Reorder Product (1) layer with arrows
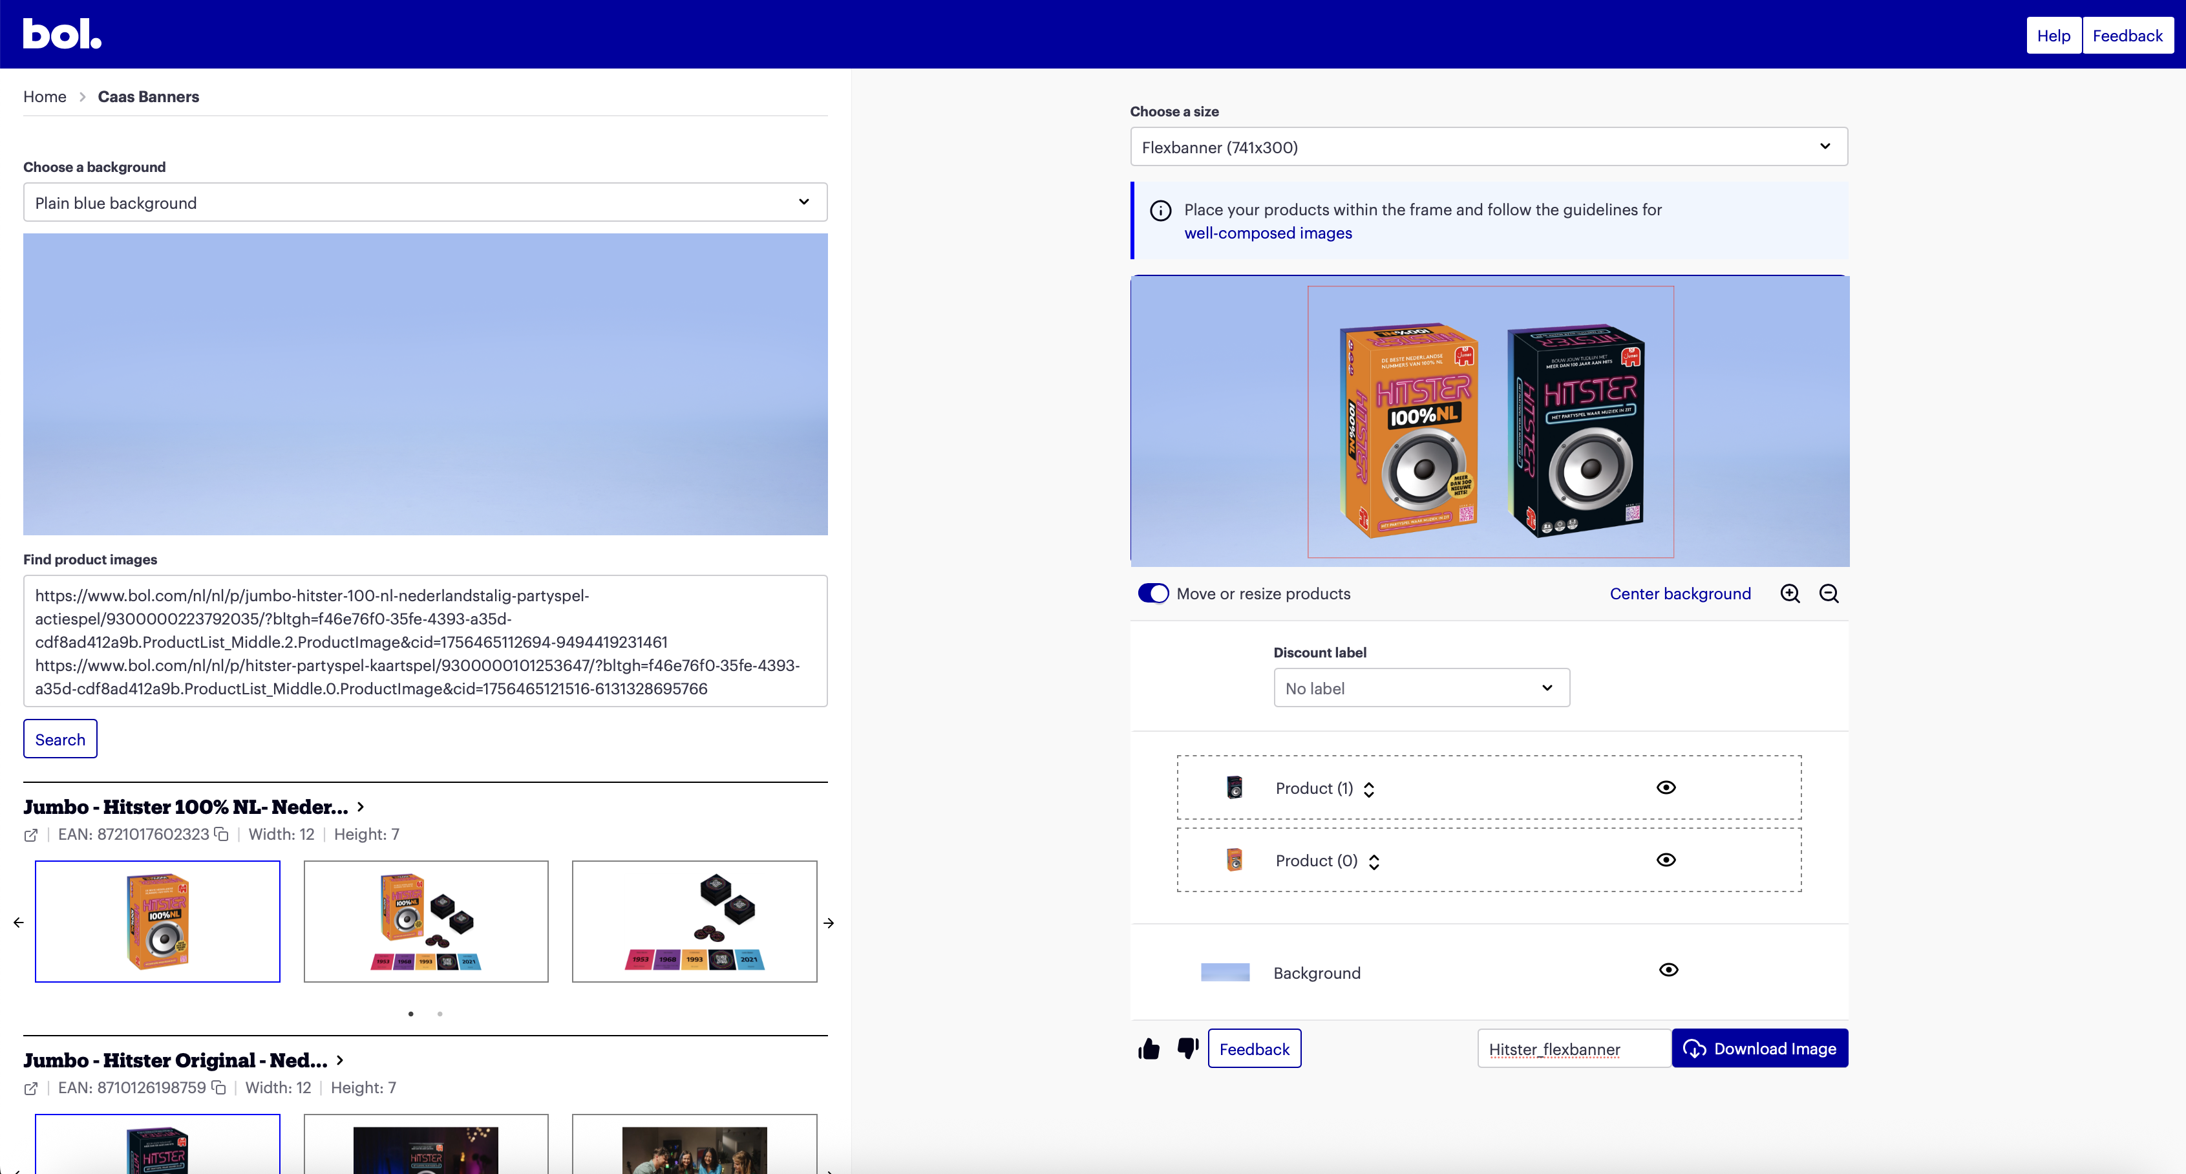Viewport: 2186px width, 1174px height. click(1369, 789)
